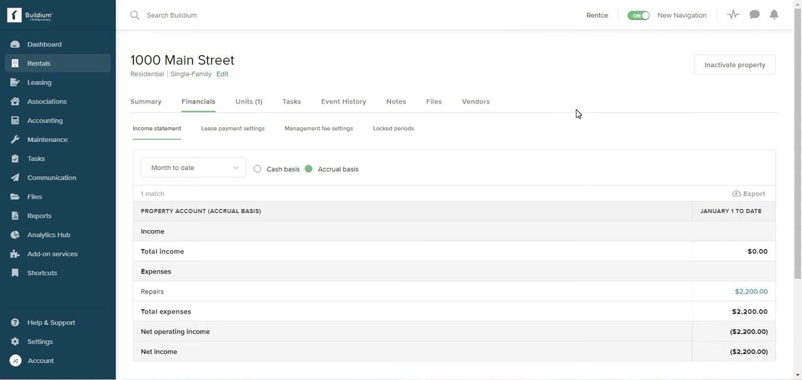Screen dimensions: 802x380
Task: Click the Shortcuts bookmark icon
Action: click(15, 273)
